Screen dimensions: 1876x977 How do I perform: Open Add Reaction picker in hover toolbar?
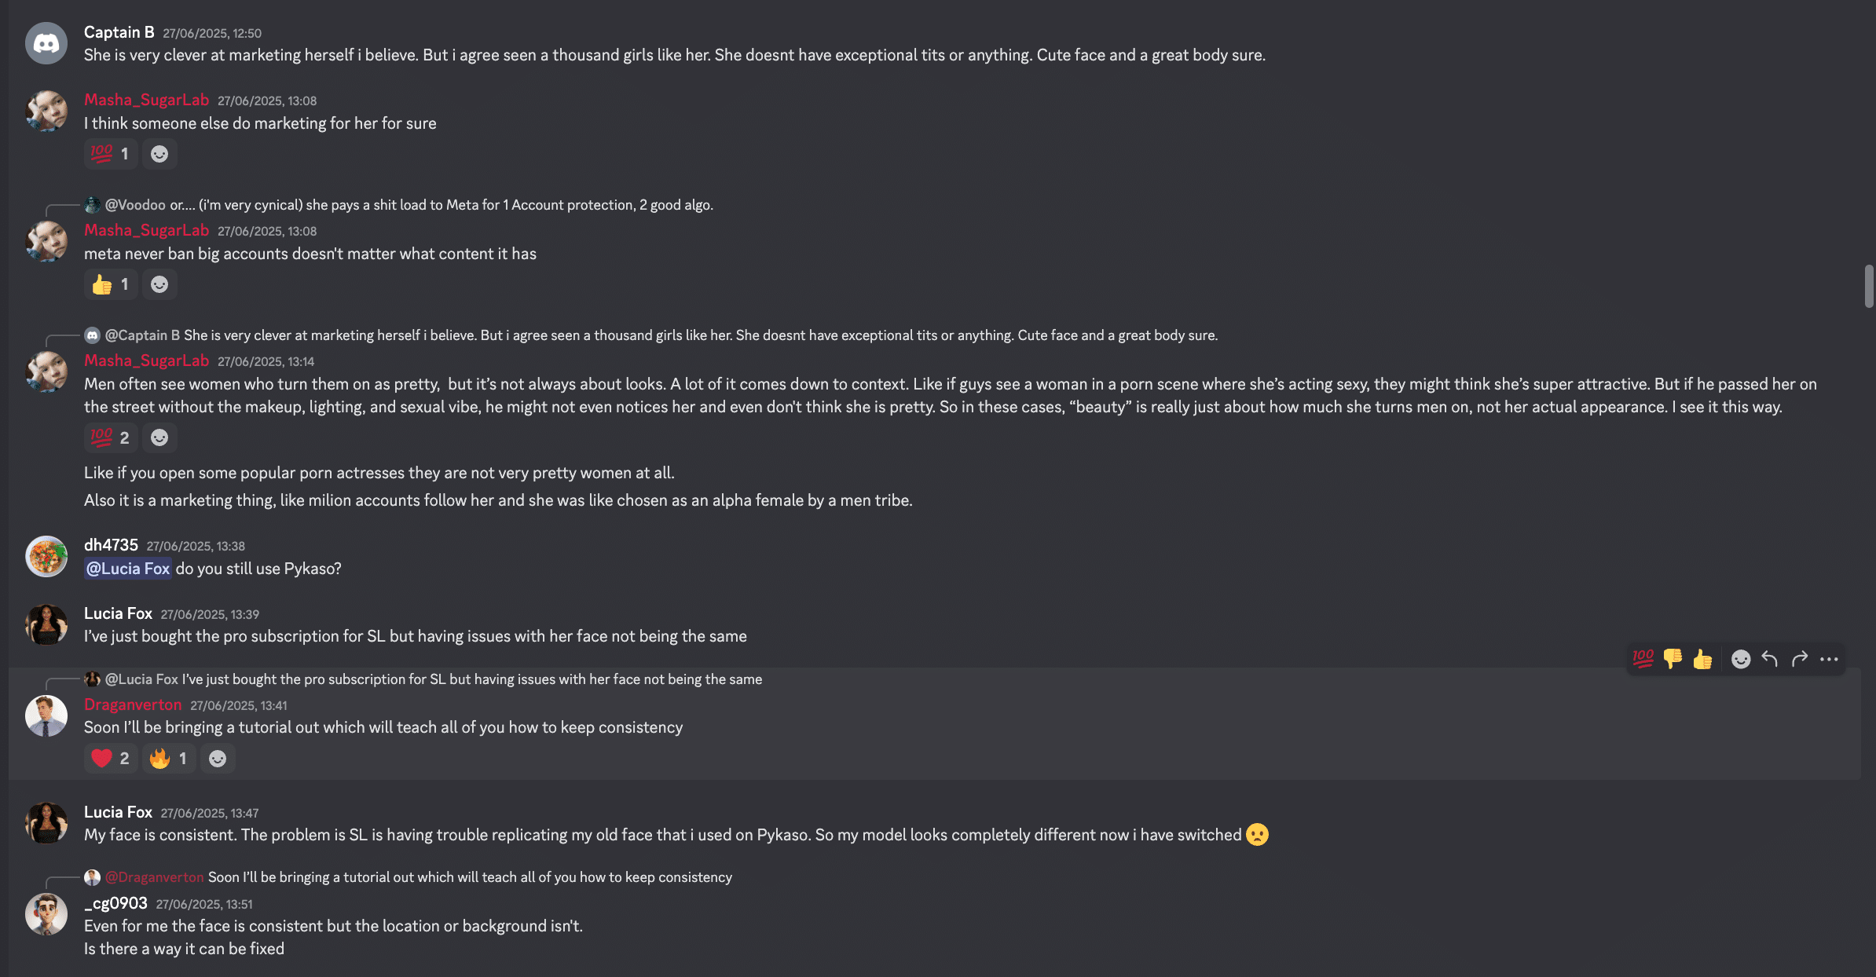pos(1741,659)
